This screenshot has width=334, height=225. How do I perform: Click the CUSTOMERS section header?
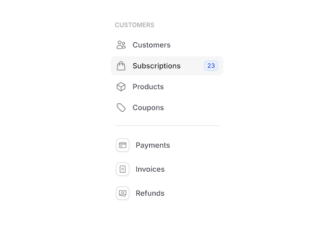(x=135, y=25)
